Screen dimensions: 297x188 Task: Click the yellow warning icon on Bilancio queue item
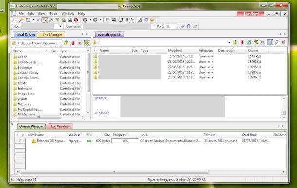coord(34,141)
